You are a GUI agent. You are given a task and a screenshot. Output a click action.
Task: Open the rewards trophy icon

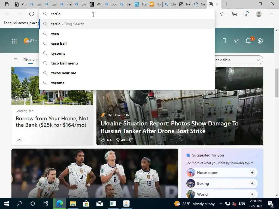click(x=236, y=41)
